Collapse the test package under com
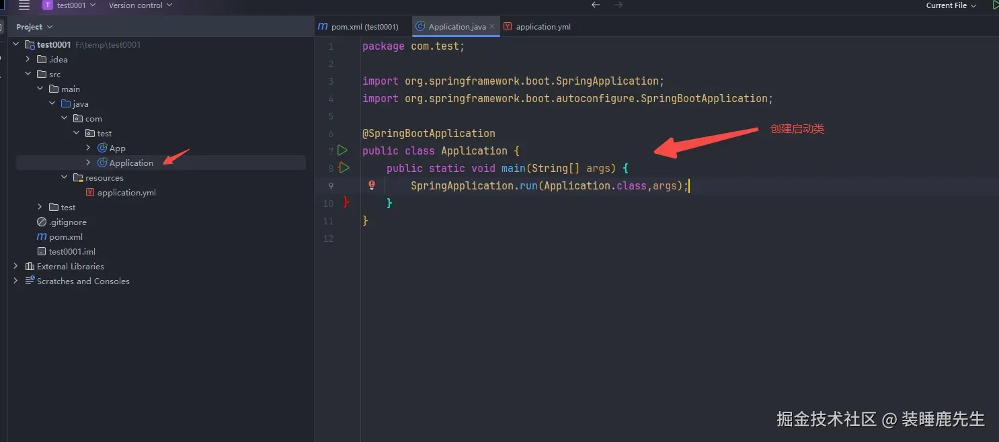Image resolution: width=999 pixels, height=442 pixels. tap(76, 134)
